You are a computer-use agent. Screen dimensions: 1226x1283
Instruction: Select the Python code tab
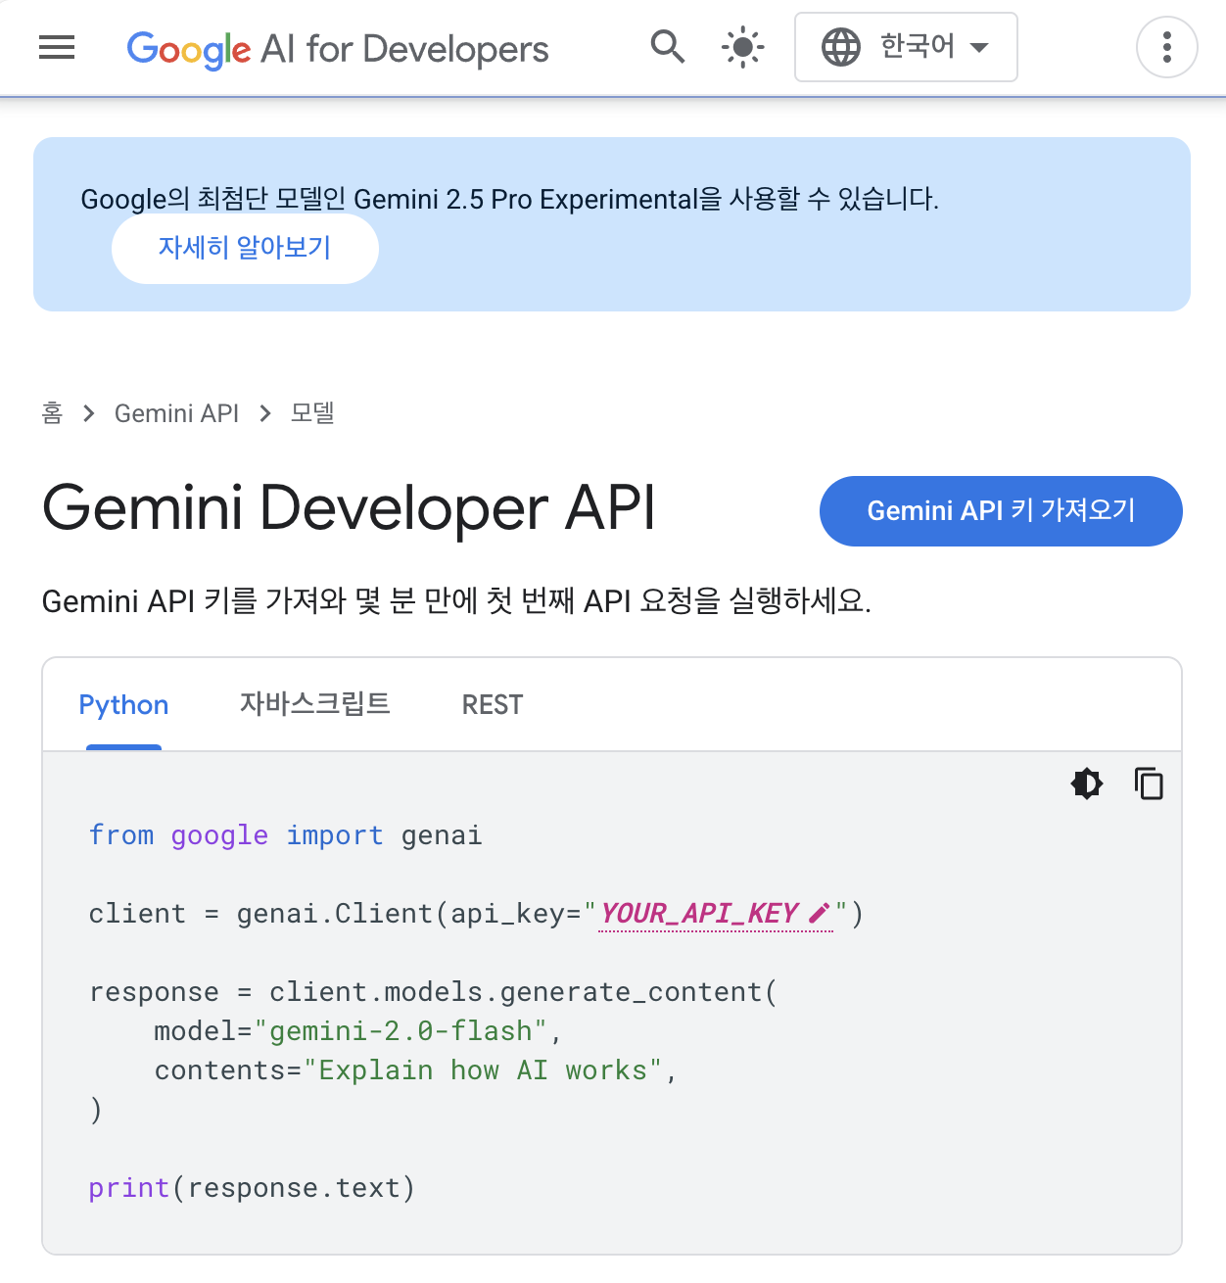click(123, 705)
